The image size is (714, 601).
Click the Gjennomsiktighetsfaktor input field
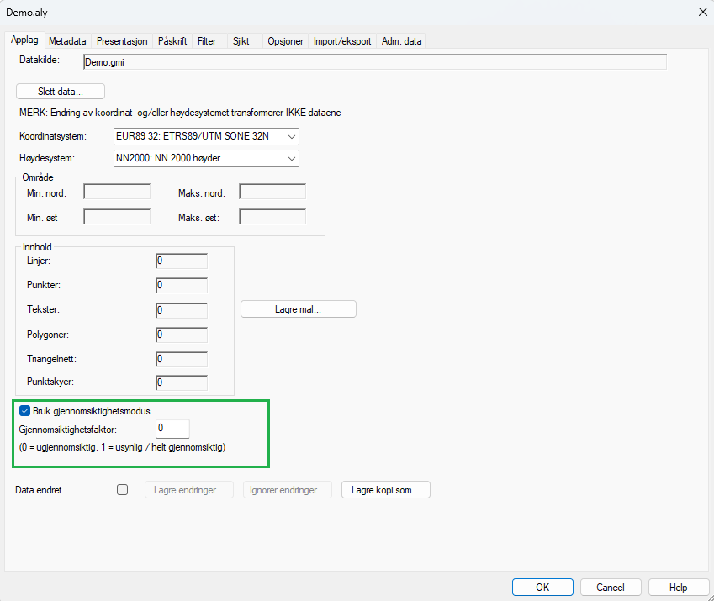(172, 429)
